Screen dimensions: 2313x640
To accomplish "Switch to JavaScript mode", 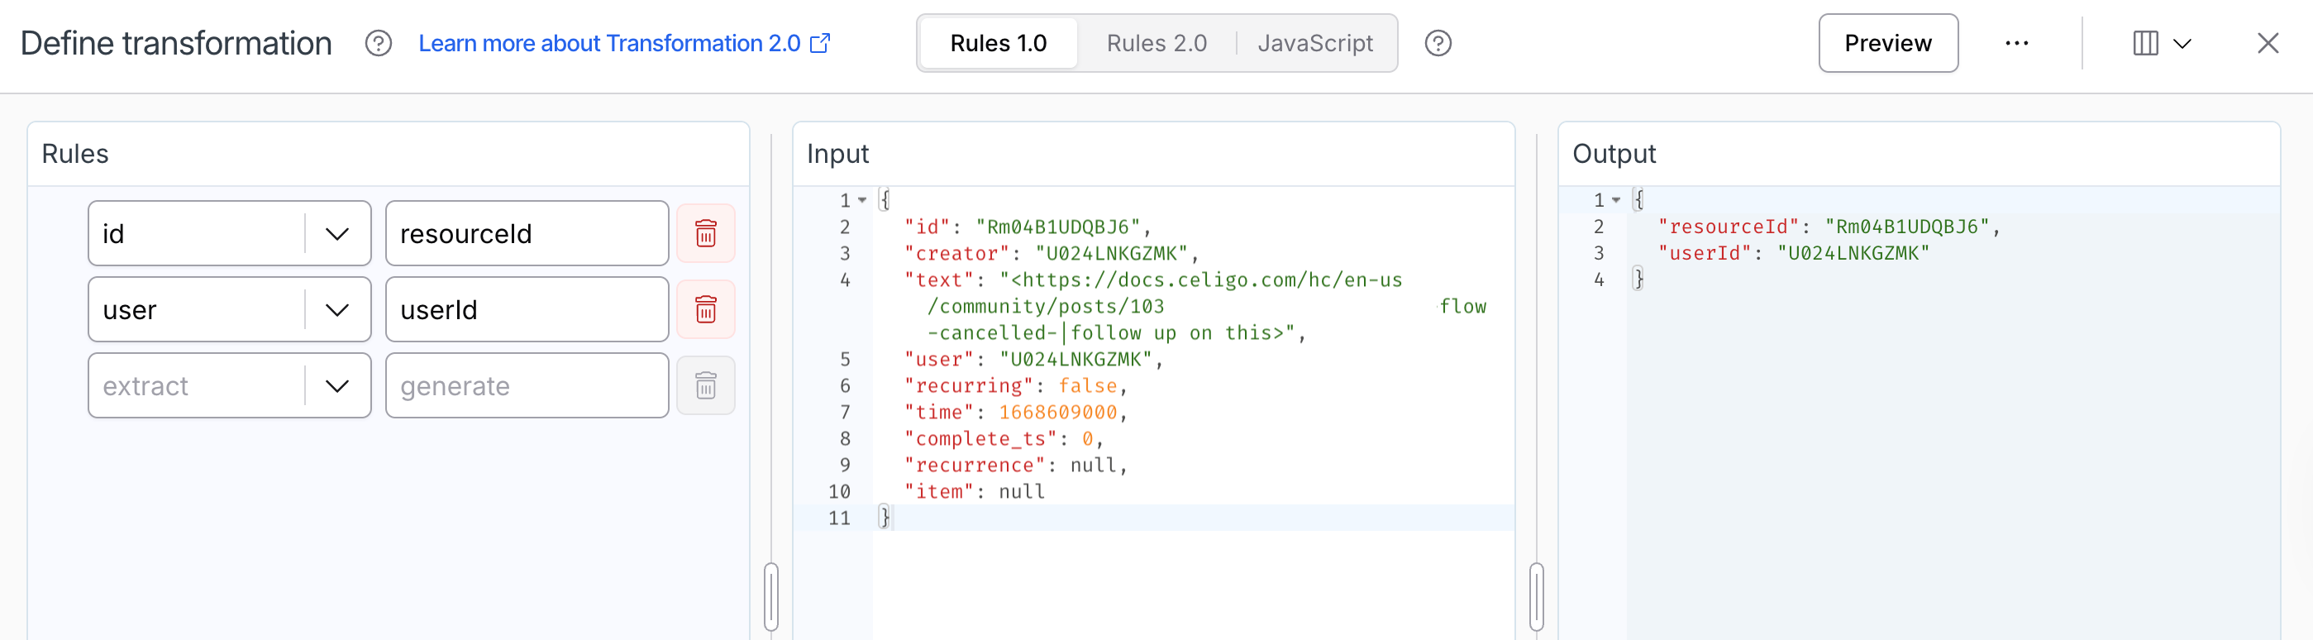I will tap(1314, 43).
